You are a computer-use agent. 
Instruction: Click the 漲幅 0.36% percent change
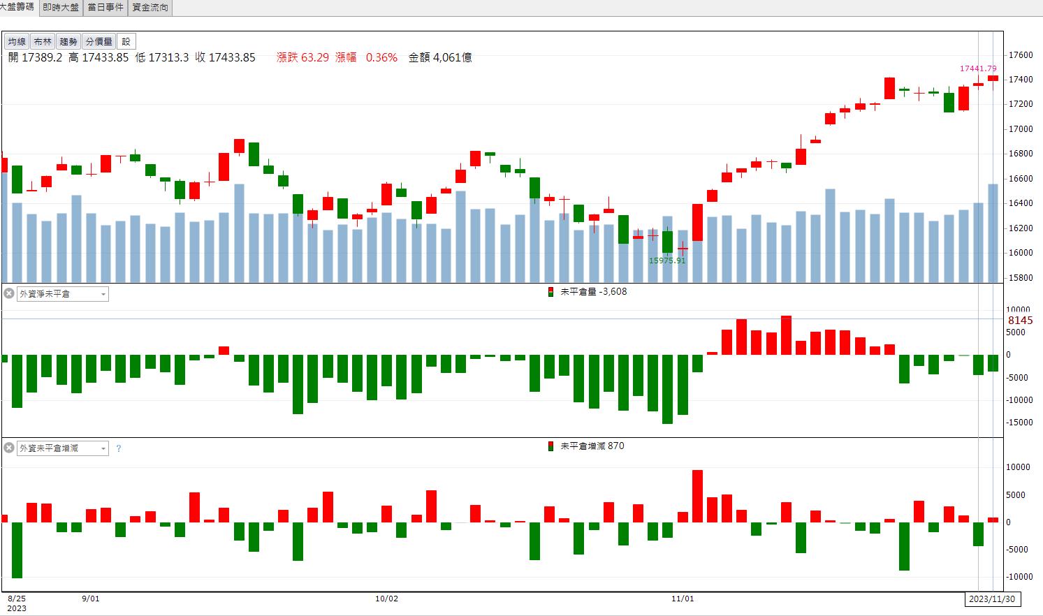click(x=367, y=57)
